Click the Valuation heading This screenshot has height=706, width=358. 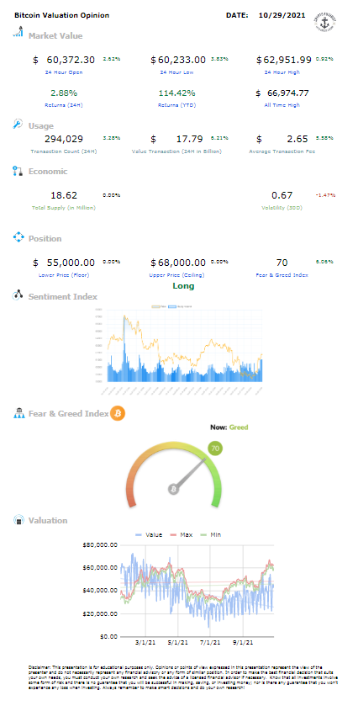point(48,520)
